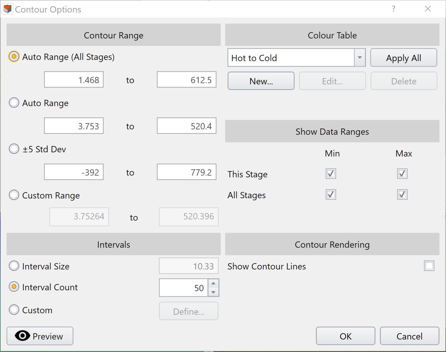Increase the interval count with up arrow
446x352 pixels.
click(x=213, y=283)
